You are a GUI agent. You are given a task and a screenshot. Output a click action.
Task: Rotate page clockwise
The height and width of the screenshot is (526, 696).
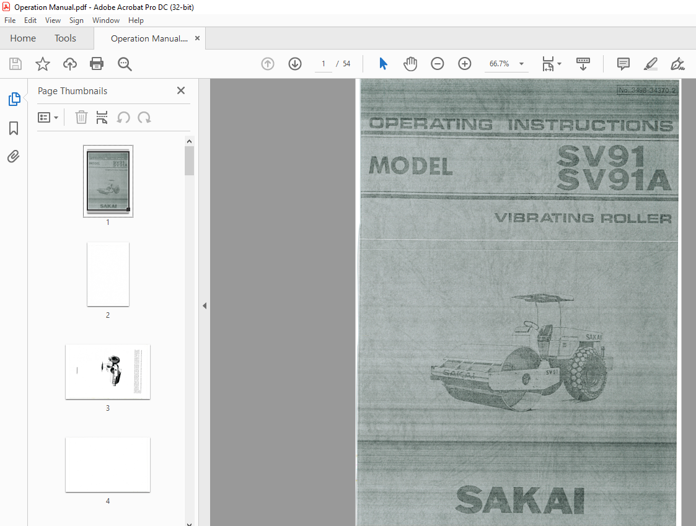(x=144, y=118)
